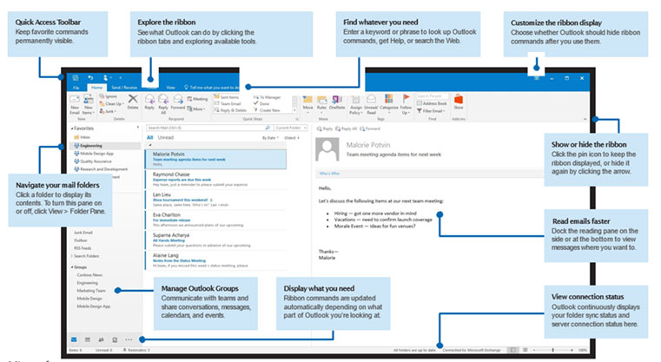The image size is (661, 362).
Task: Select the Done quick step
Action: tap(261, 103)
